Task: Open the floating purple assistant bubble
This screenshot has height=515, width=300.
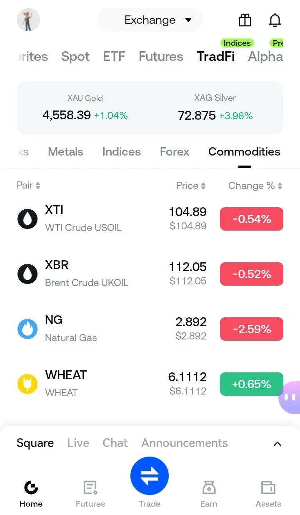Action: click(290, 397)
